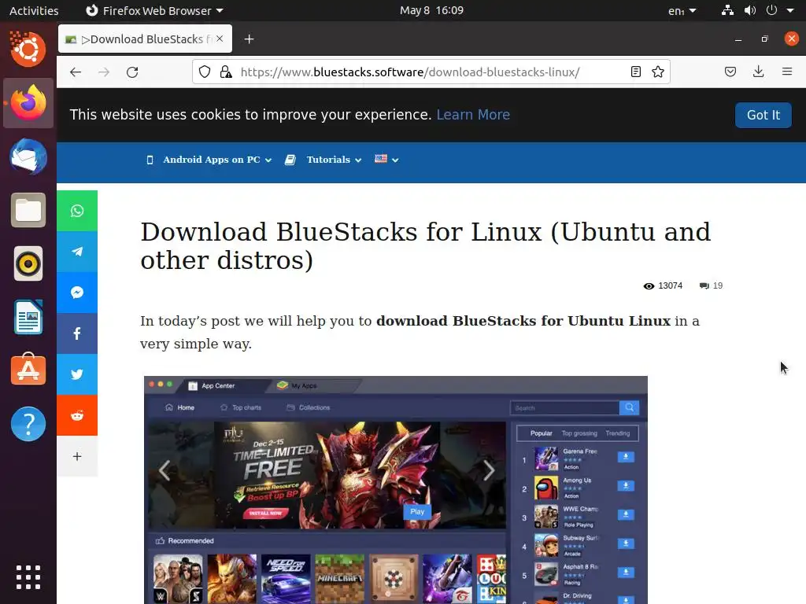Open the Firefox downloads panel

tap(758, 72)
